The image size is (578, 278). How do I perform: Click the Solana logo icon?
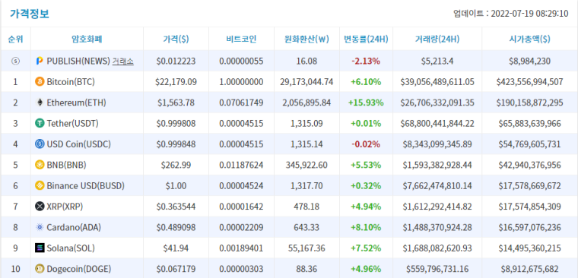[x=40, y=248]
